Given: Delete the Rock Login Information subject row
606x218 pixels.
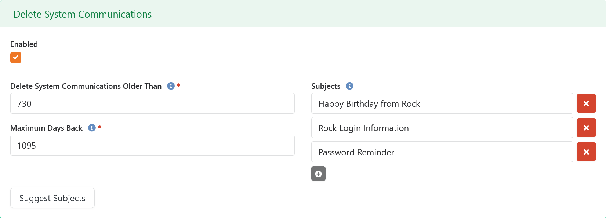Looking at the screenshot, I should [586, 128].
